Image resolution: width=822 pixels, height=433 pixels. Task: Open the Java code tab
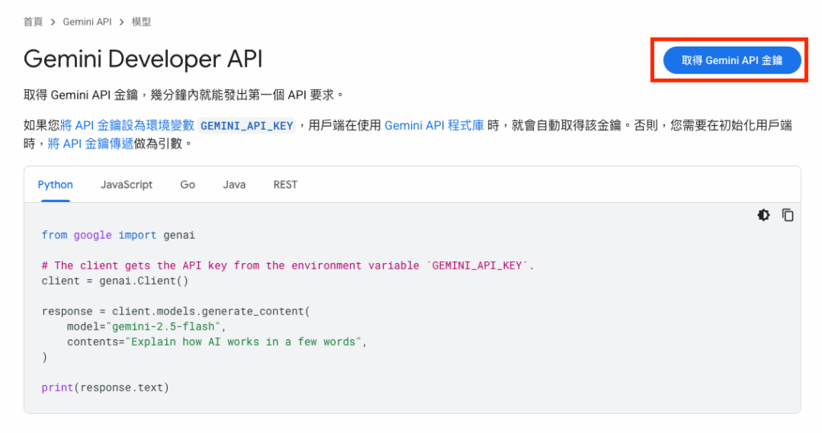coord(234,184)
